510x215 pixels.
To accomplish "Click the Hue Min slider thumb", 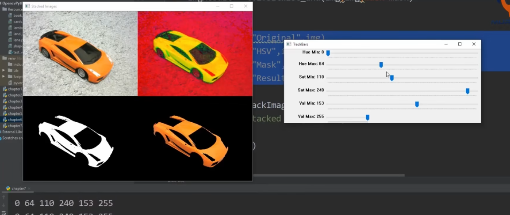I will [x=328, y=53].
